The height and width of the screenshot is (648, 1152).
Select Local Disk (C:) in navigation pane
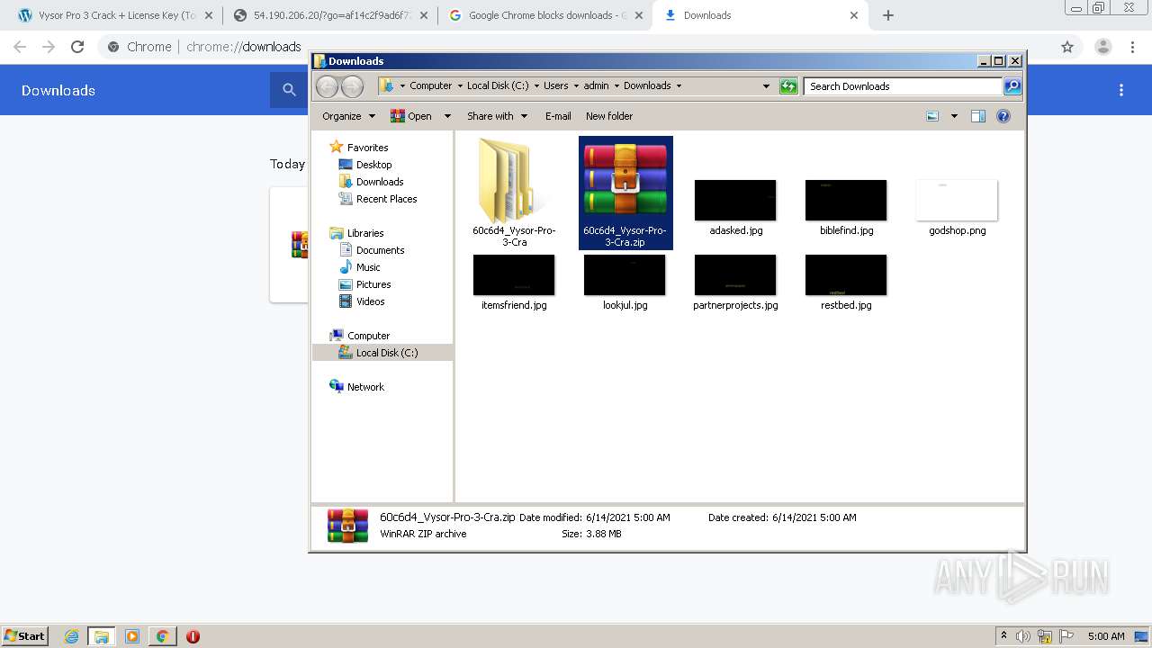click(x=382, y=353)
